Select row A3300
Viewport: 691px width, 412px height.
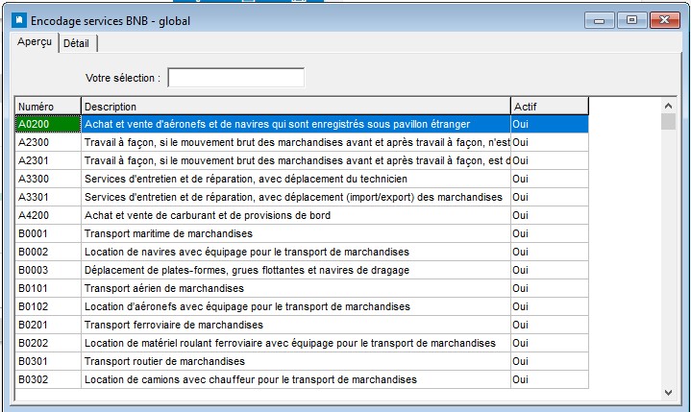[302, 180]
